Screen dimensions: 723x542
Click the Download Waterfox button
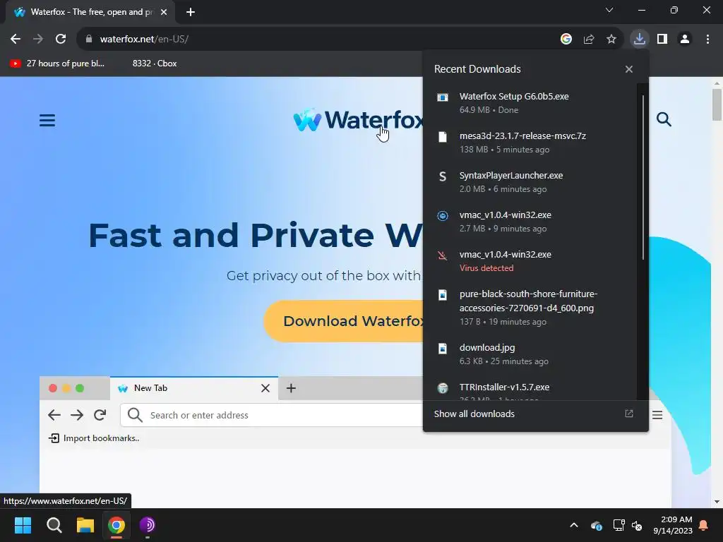344,321
